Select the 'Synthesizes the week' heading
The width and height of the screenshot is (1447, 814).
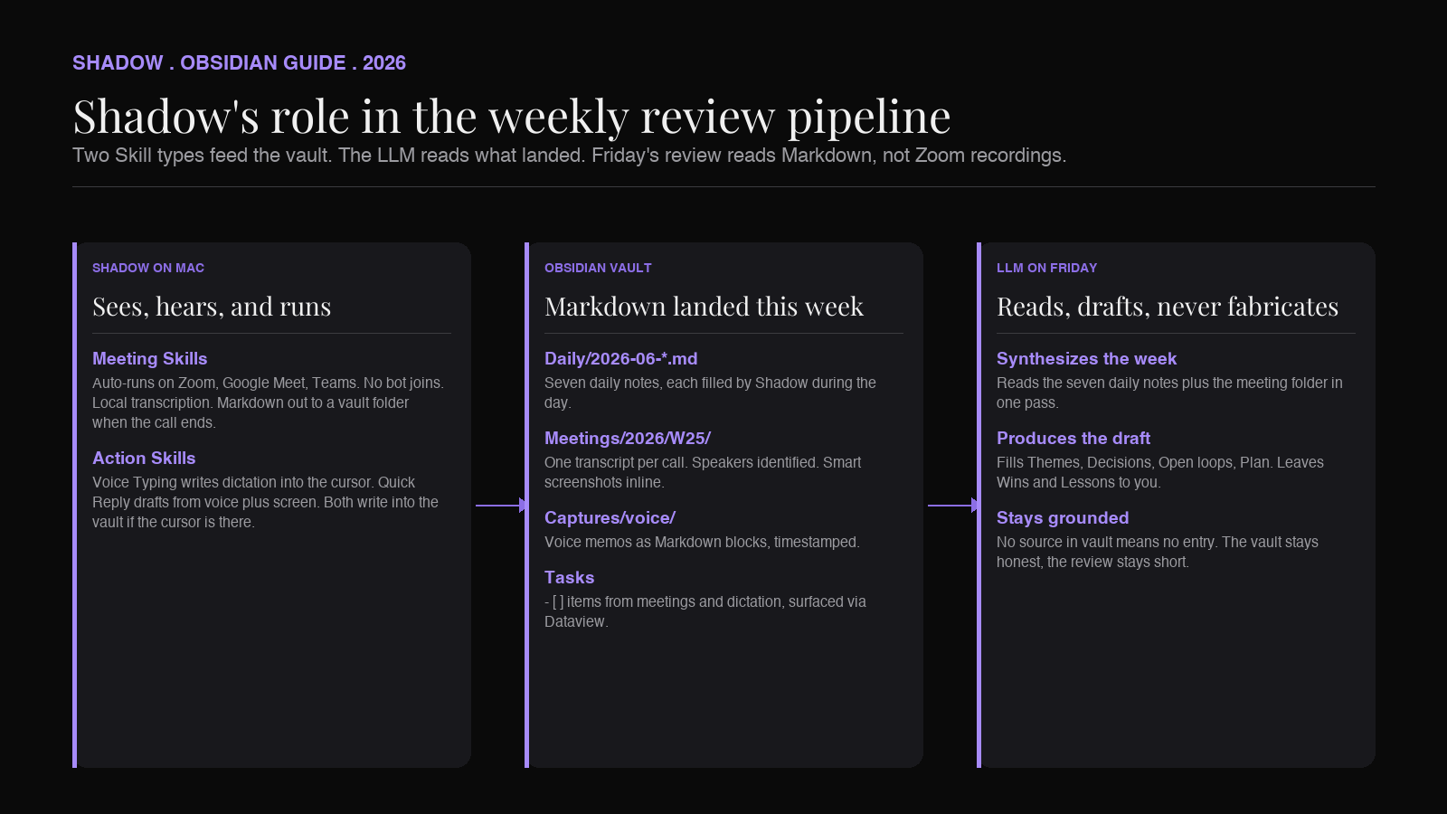pos(1087,359)
